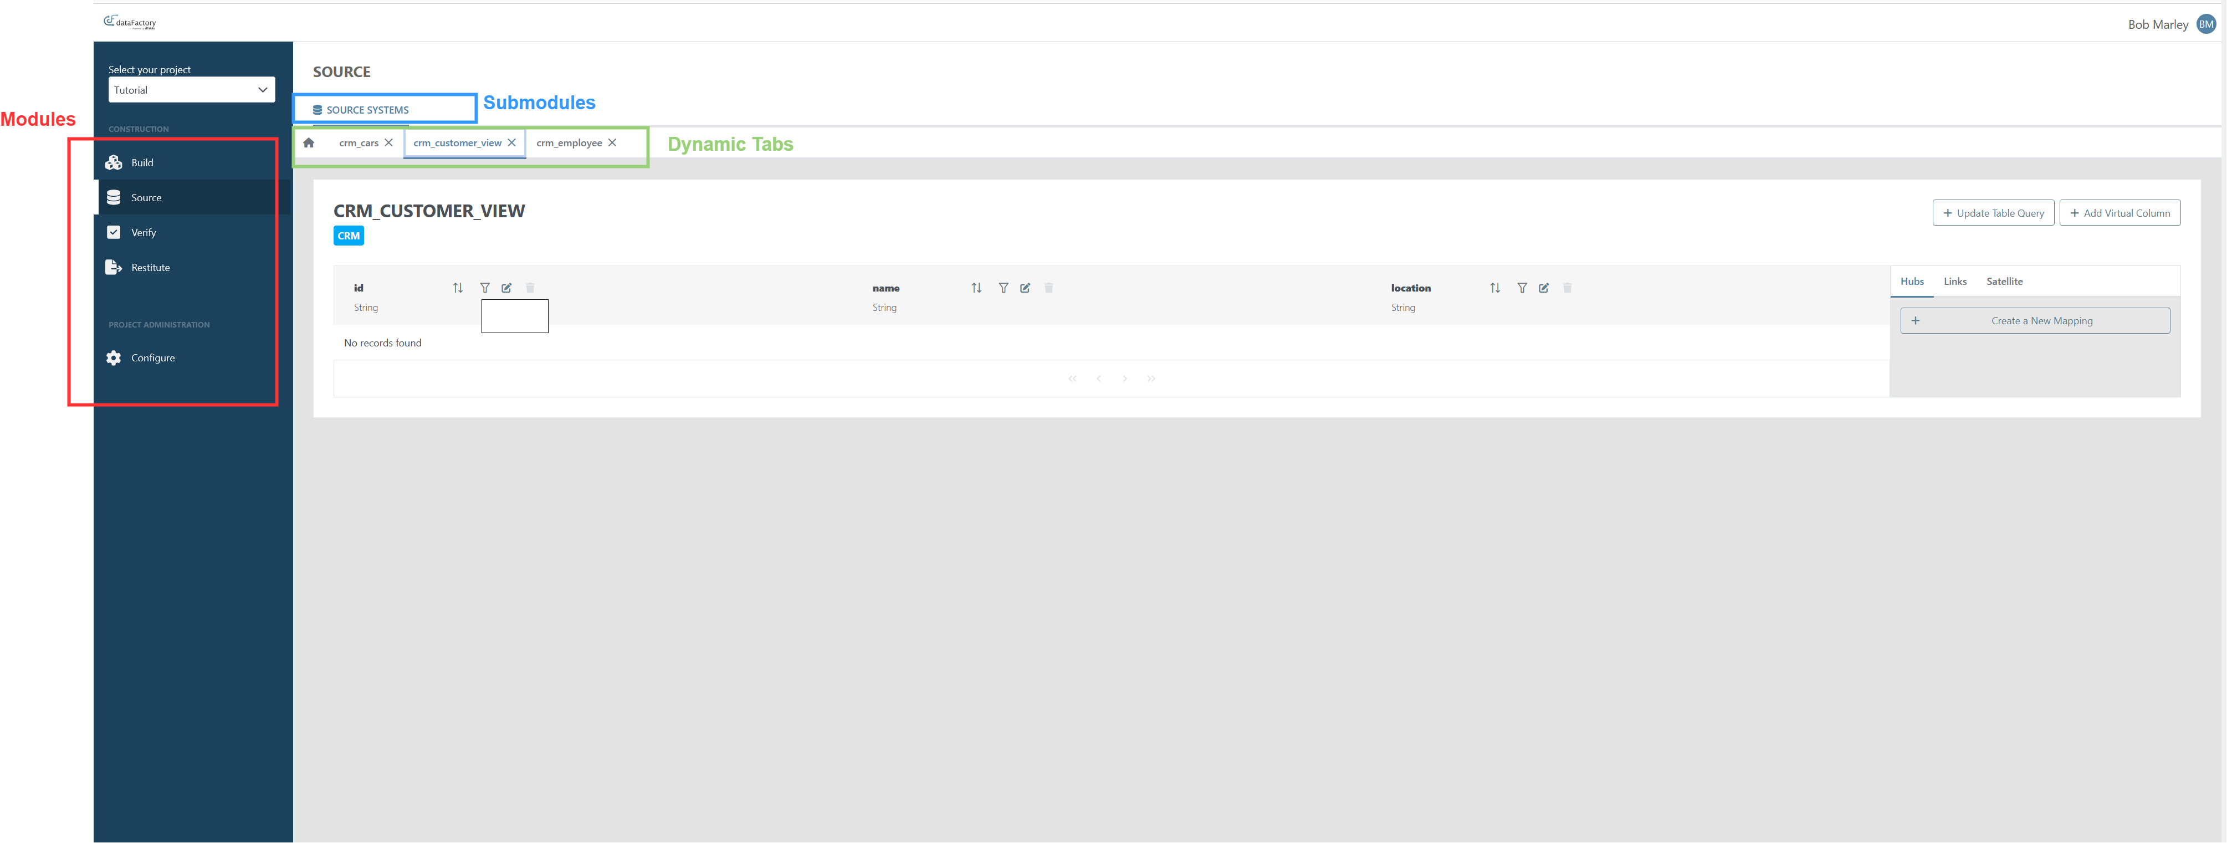Image resolution: width=2227 pixels, height=843 pixels.
Task: Click Add Virtual Column button
Action: coord(2119,213)
